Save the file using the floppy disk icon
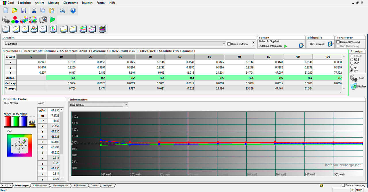Viewport: 368px width, 192px height. (24, 11)
